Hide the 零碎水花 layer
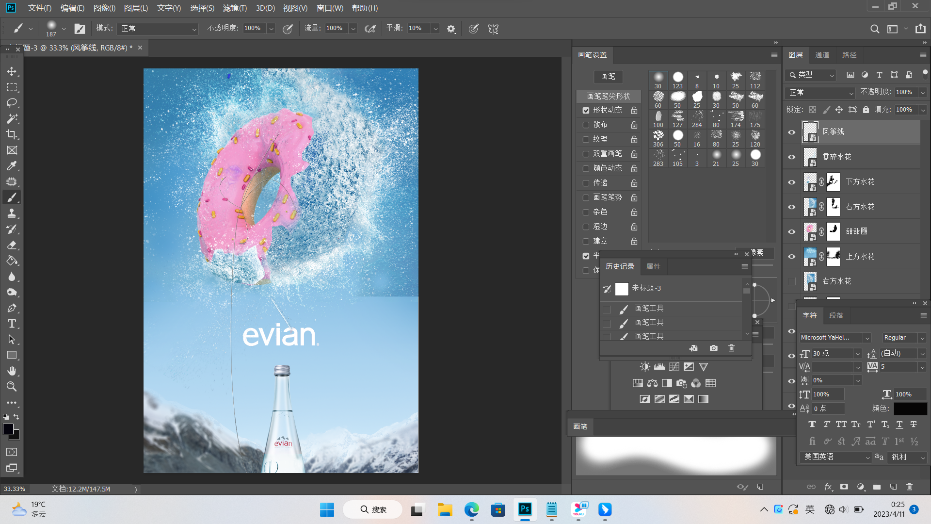This screenshot has width=931, height=524. pyautogui.click(x=791, y=157)
